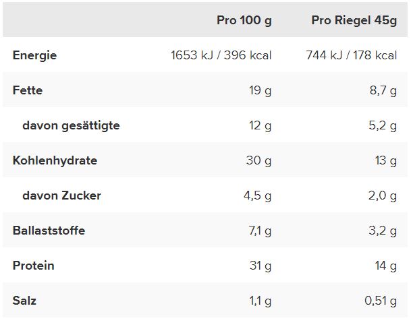413x333 pixels.
Task: Select the "Salz" row label
Action: [x=24, y=301]
